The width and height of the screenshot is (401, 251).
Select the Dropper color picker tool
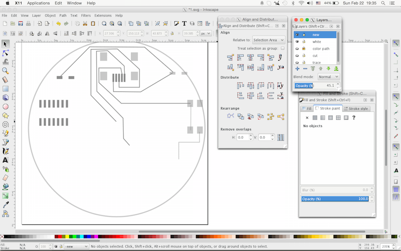click(5, 204)
